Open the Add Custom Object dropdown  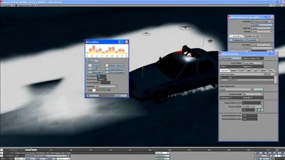(243, 74)
